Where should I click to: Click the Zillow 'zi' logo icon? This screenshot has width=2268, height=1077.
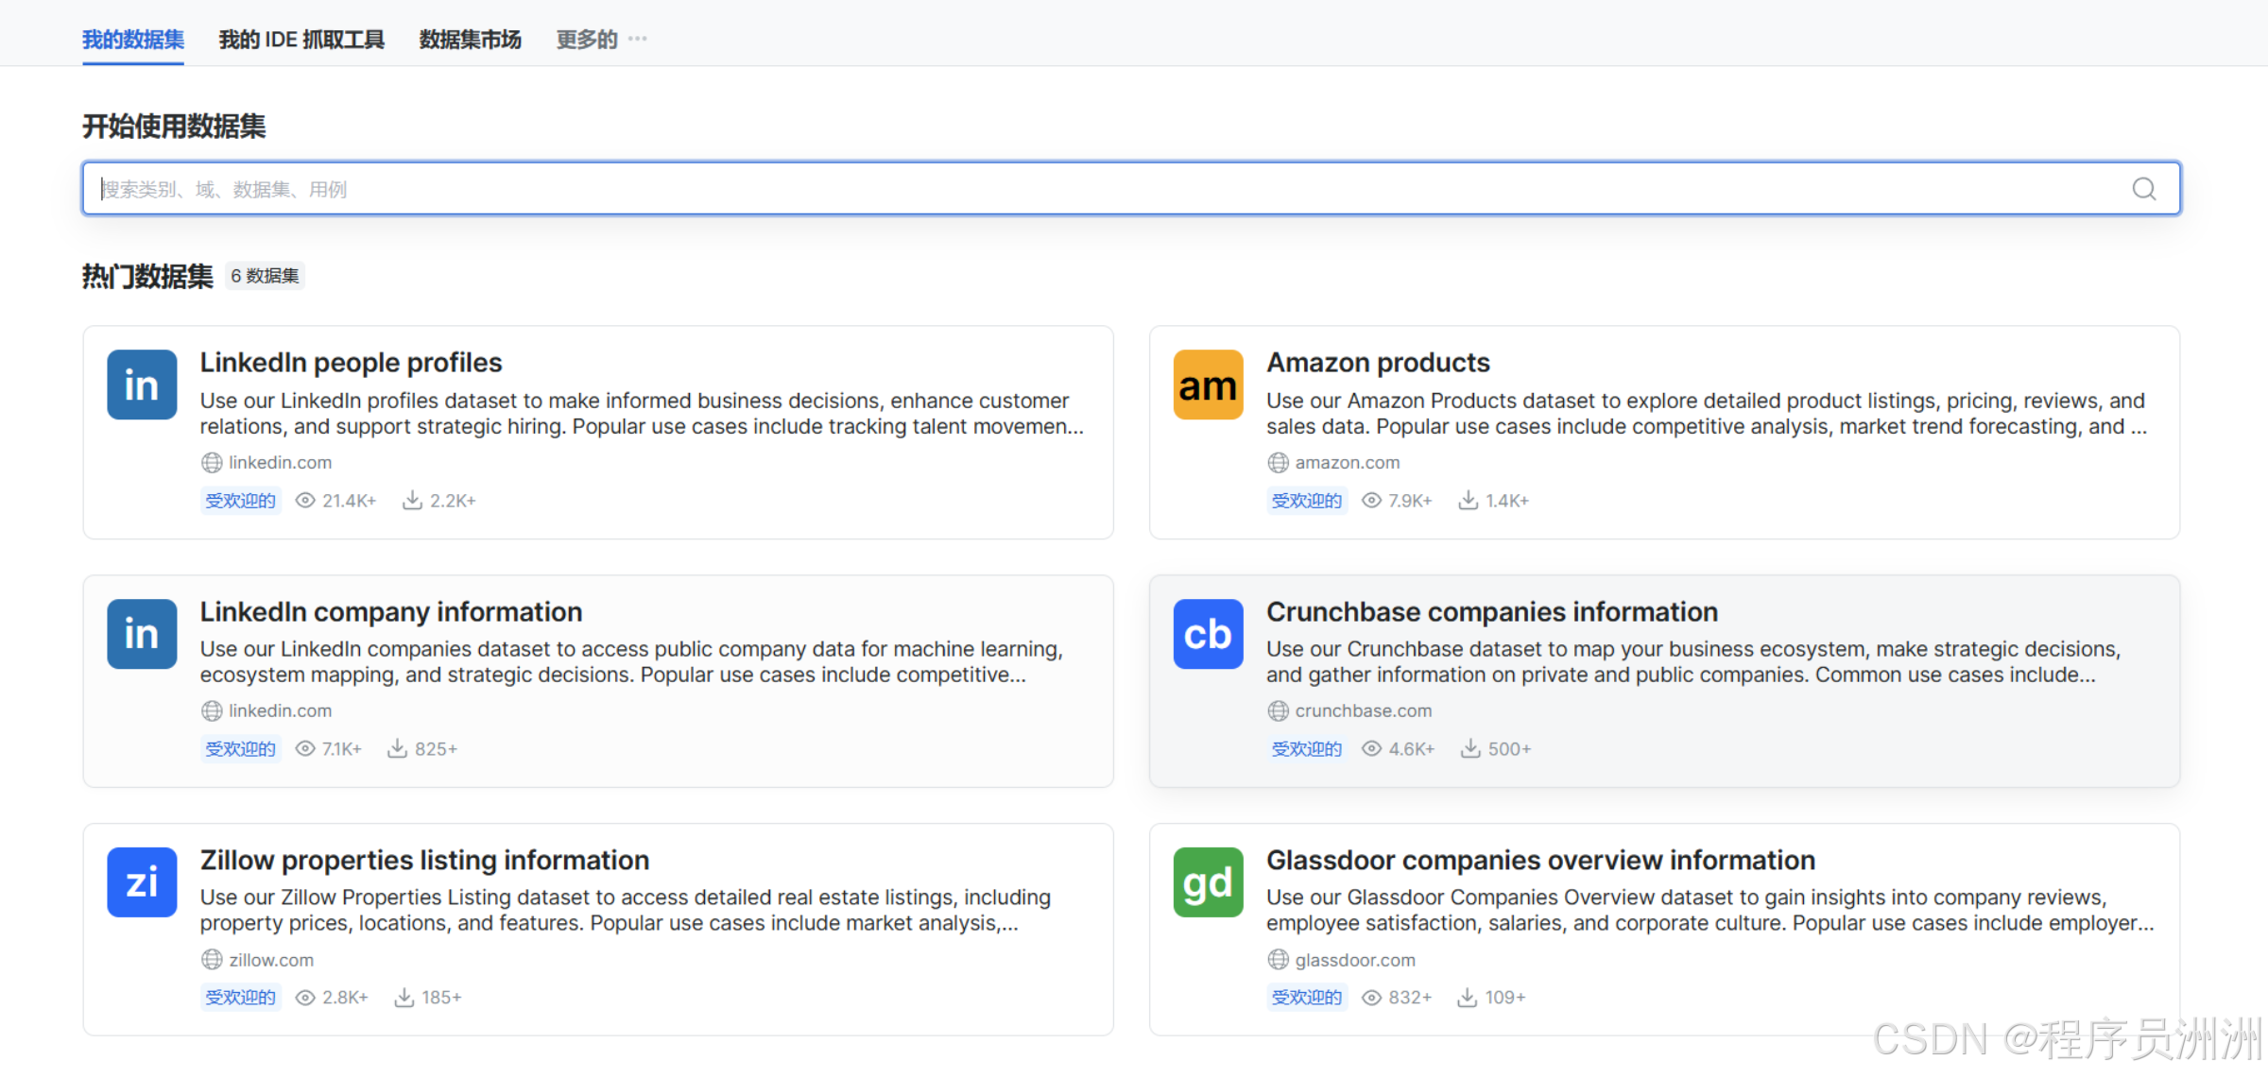click(x=142, y=881)
